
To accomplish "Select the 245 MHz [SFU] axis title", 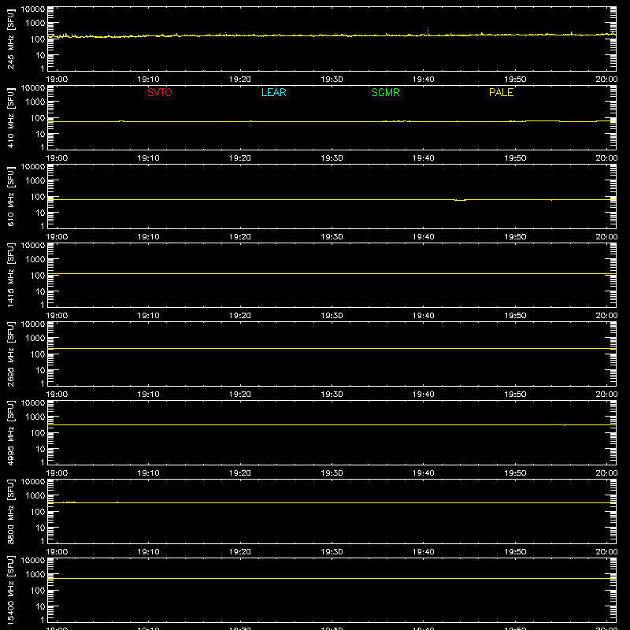I will coord(11,39).
